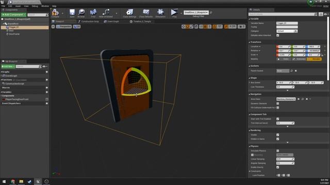Switch to Event Graph tab
Screen dimensions: 330x185
click(x=111, y=22)
